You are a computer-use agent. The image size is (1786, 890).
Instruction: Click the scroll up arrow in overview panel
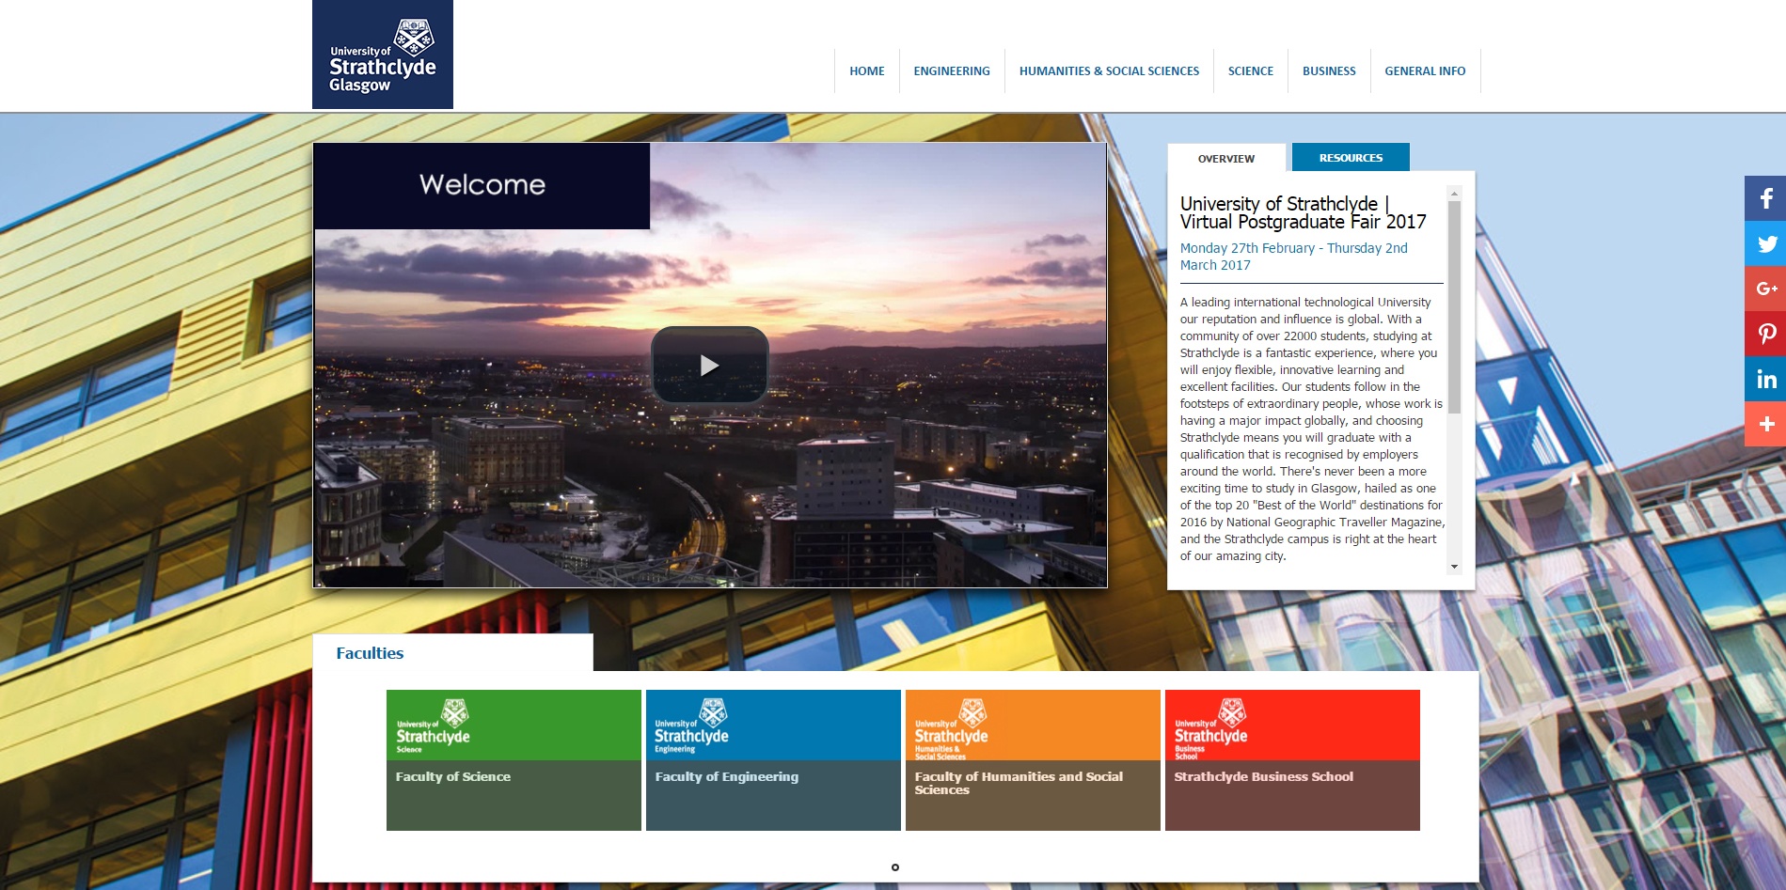tap(1454, 194)
